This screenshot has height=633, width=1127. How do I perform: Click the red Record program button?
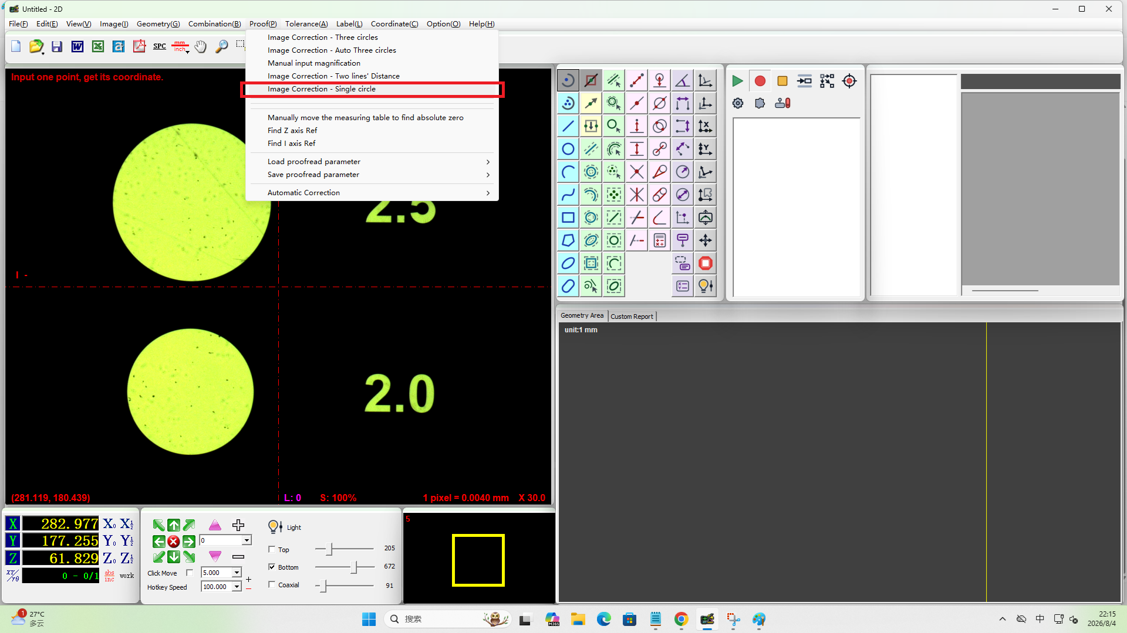[760, 81]
